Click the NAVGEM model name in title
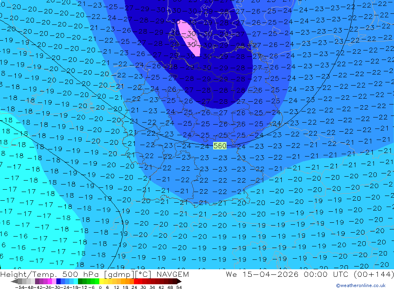Screen dimensions: 394x289 click(x=173, y=274)
